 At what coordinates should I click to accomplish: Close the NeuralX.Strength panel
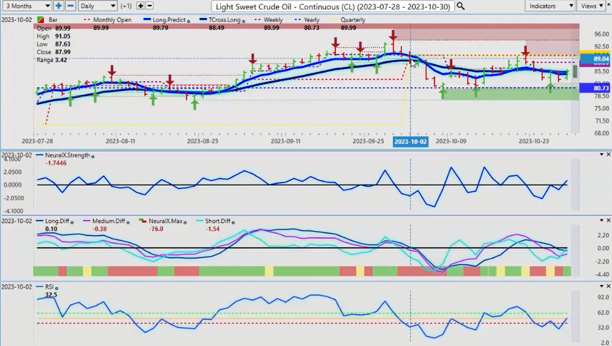[608, 154]
